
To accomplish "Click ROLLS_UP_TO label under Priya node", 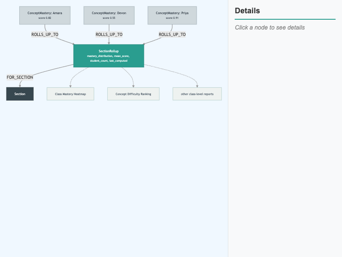I will click(172, 35).
